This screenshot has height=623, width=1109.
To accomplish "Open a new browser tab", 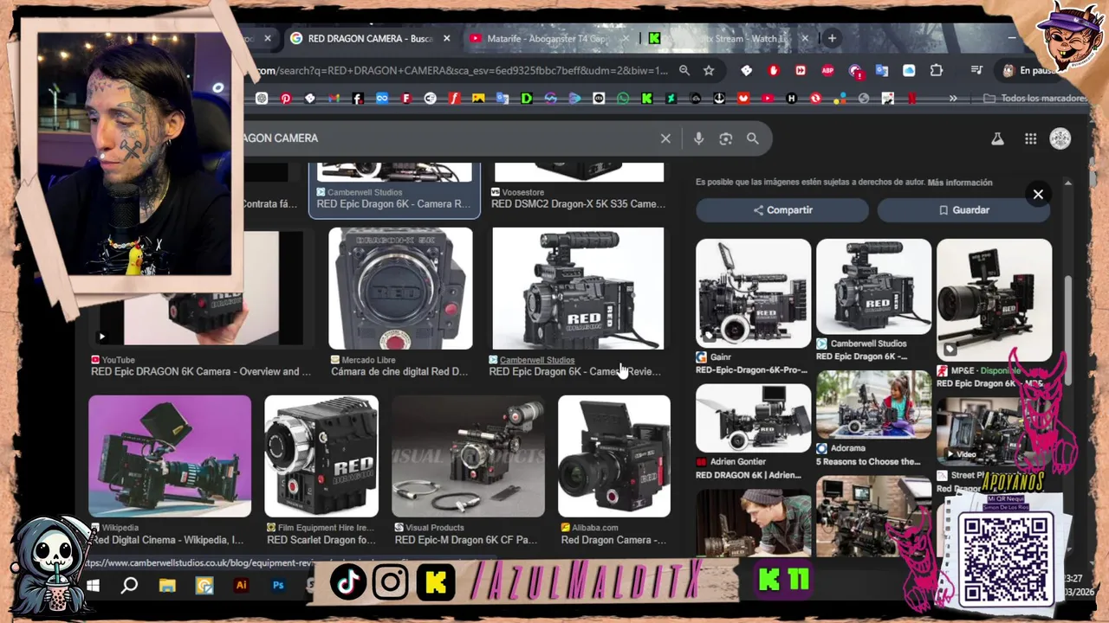I will (x=832, y=38).
